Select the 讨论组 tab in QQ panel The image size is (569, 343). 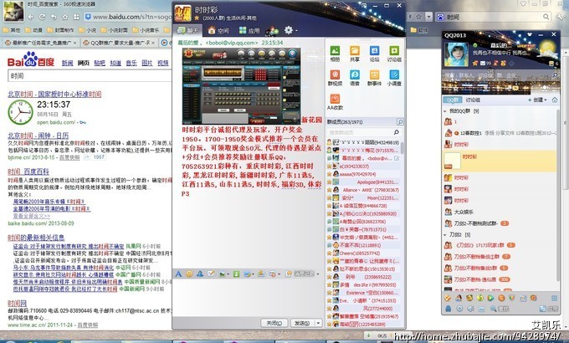coord(473,100)
